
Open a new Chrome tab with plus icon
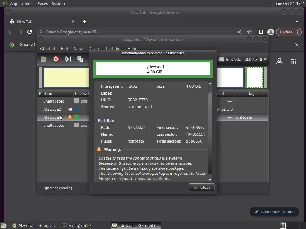[x=84, y=21]
